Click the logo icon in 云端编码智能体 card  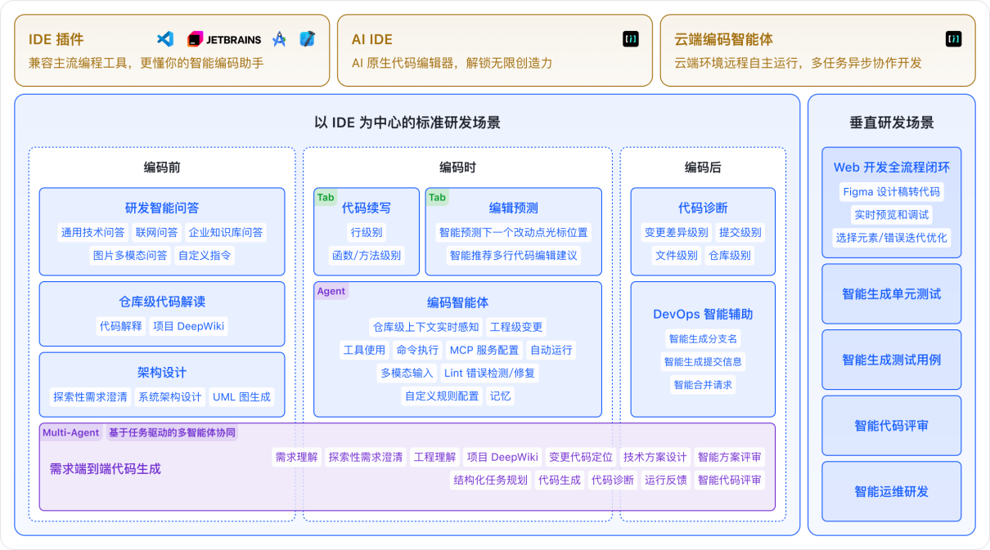pos(952,38)
